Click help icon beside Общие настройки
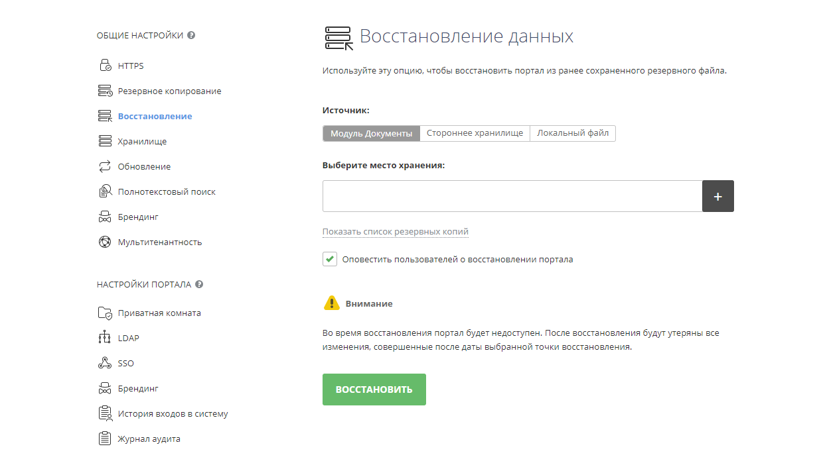This screenshot has width=823, height=469. 191,35
